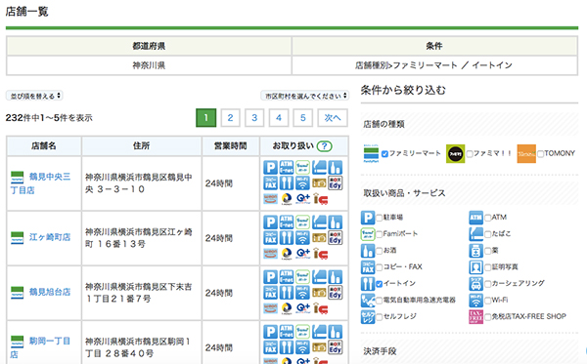The width and height of the screenshot is (587, 364).
Task: Click the 神奈川県 prefecture cell
Action: tap(149, 65)
